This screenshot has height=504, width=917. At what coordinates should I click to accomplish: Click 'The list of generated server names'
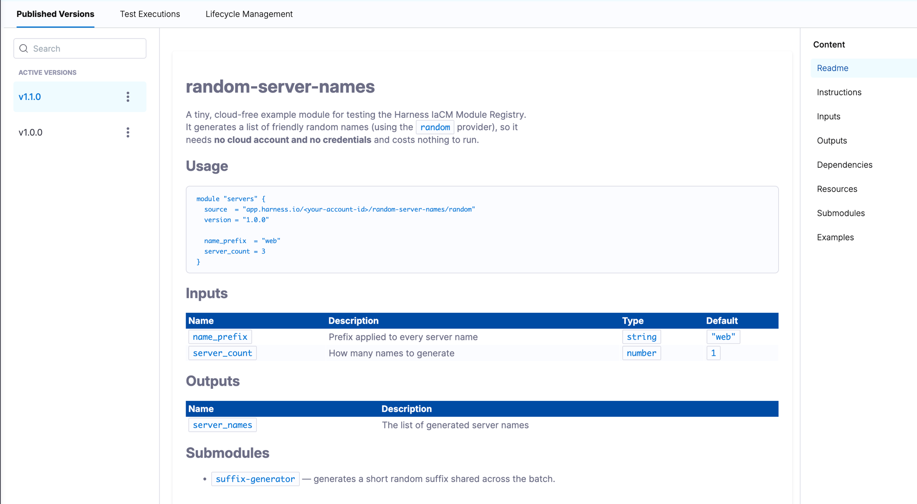click(x=455, y=425)
